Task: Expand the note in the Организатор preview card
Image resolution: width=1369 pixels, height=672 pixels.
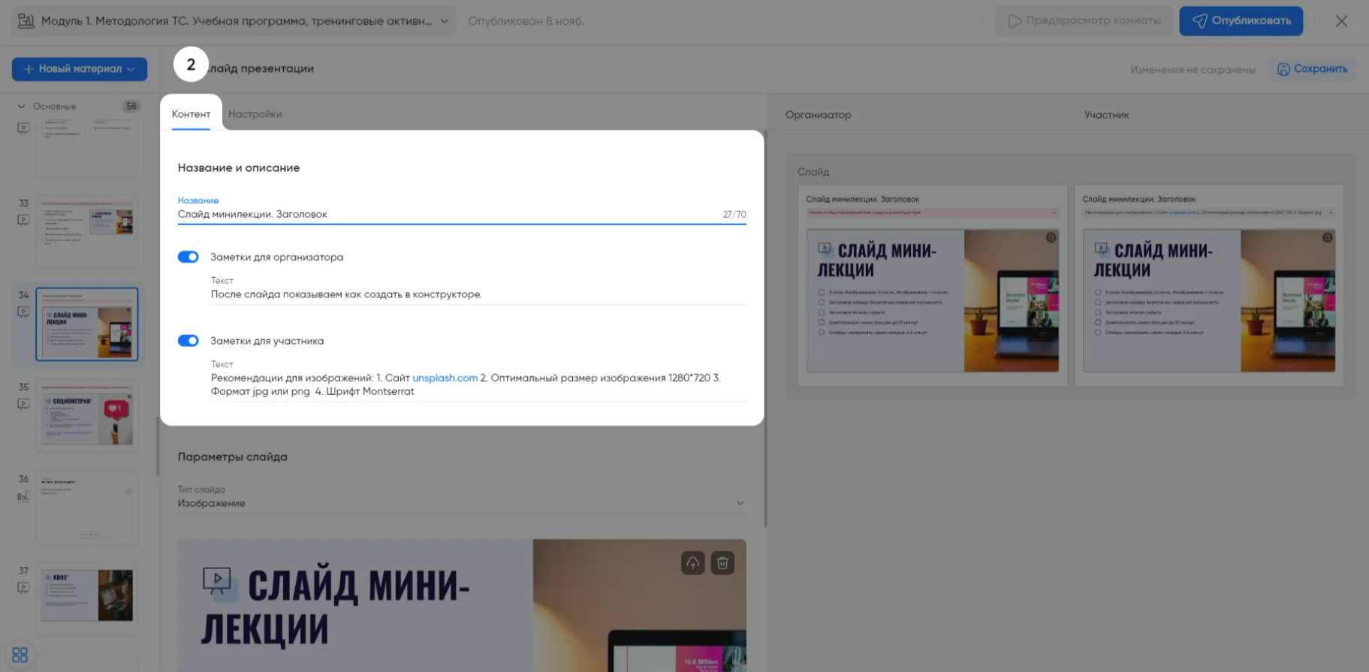Action: [x=1054, y=212]
